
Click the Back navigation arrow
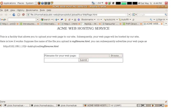point(1,15)
